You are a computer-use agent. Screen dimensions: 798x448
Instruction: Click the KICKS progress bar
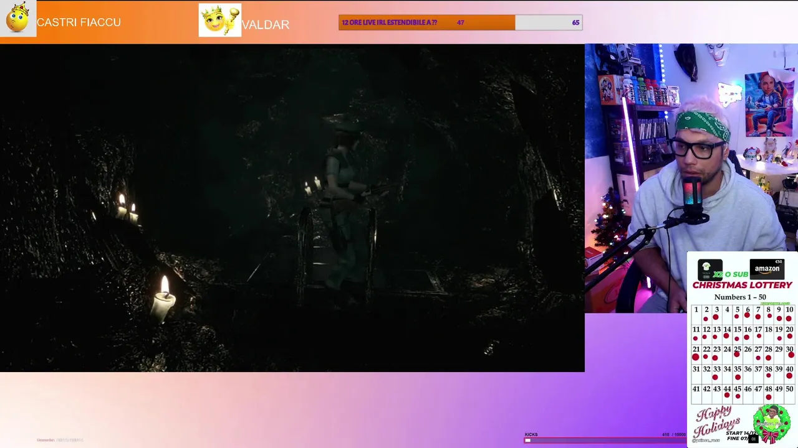pos(605,441)
